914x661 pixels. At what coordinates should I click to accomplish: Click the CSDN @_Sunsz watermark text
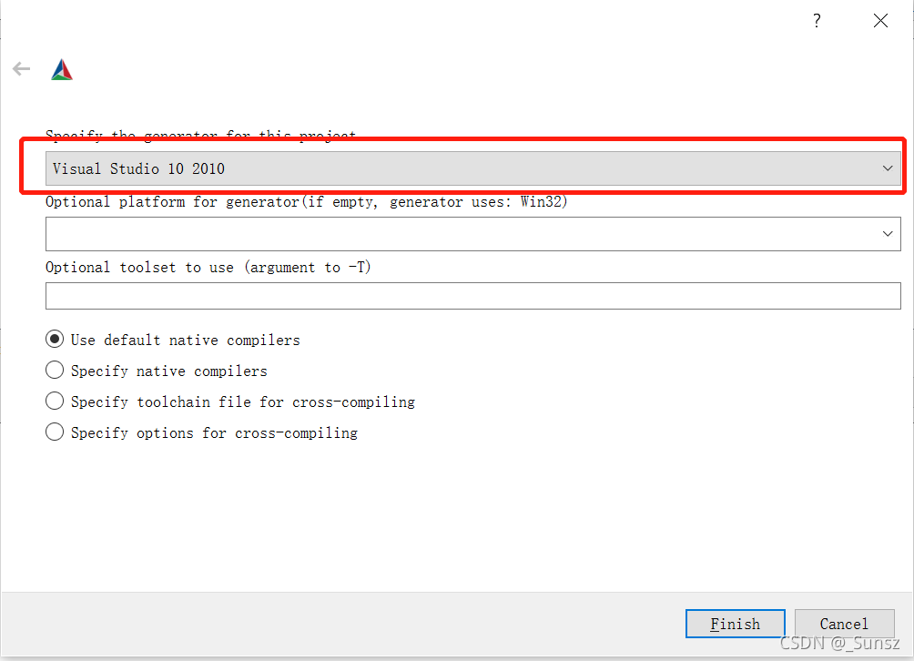[838, 643]
